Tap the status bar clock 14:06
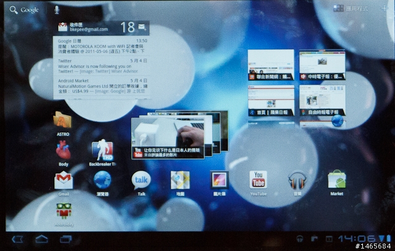The image size is (395, 251). pyautogui.click(x=356, y=239)
